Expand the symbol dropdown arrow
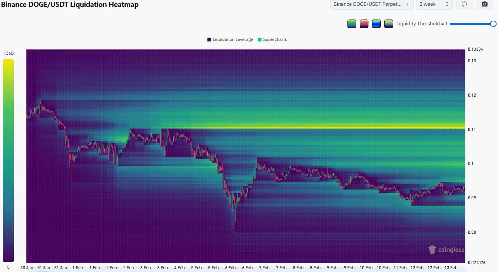498x272 pixels. (407, 4)
